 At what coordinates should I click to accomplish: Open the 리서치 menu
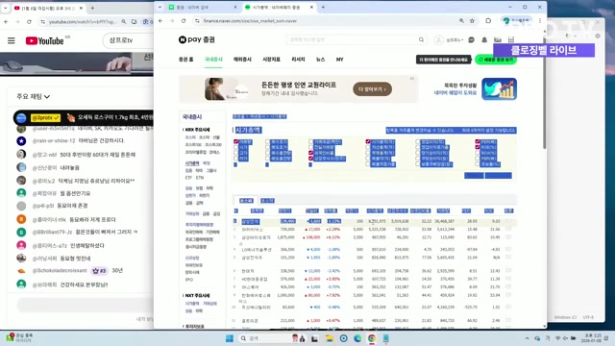tap(298, 60)
